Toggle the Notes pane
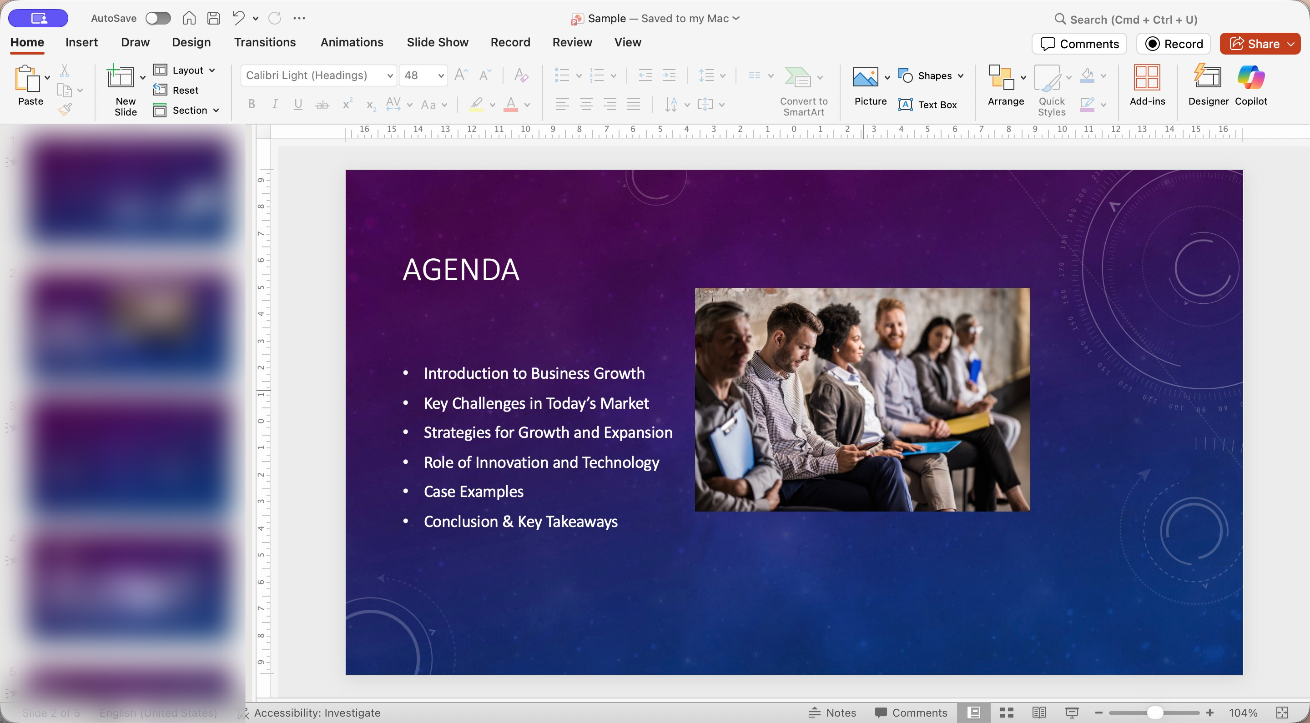 pyautogui.click(x=832, y=713)
